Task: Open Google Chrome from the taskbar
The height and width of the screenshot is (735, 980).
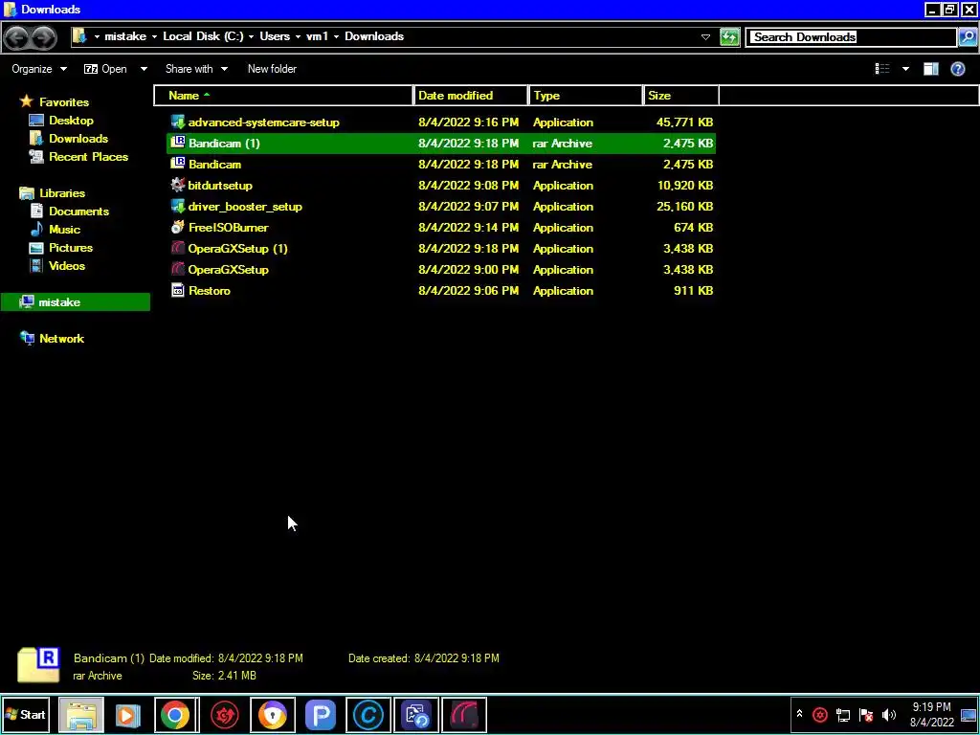Action: pyautogui.click(x=176, y=714)
